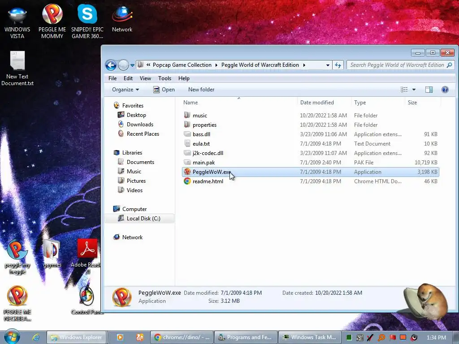The width and height of the screenshot is (459, 344).
Task: Open the Tools menu
Action: (165, 78)
